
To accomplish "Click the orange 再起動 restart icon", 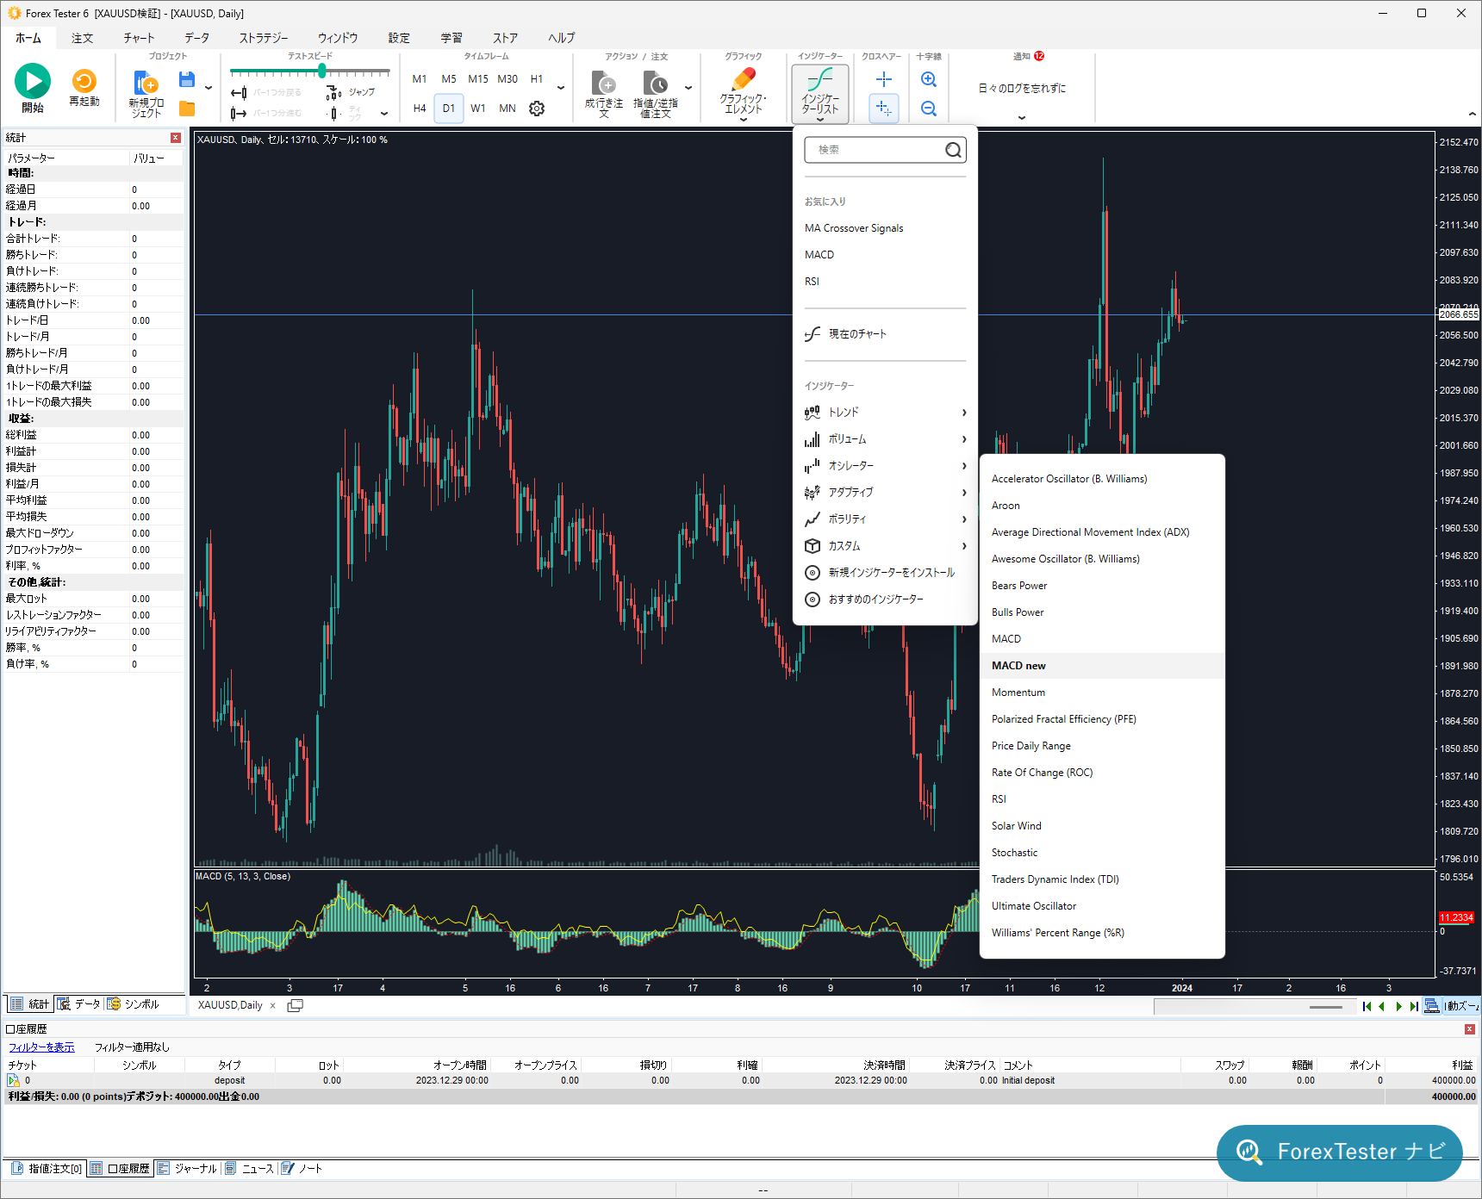I will tap(84, 81).
